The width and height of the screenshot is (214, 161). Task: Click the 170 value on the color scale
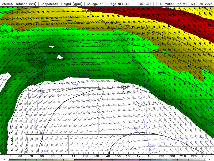pos(140,156)
